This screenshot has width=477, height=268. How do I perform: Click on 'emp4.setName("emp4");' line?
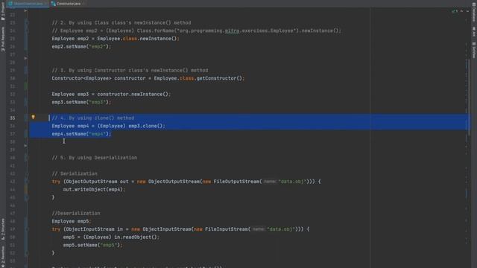coord(81,134)
